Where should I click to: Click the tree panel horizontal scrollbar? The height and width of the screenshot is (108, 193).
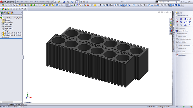tap(11, 102)
